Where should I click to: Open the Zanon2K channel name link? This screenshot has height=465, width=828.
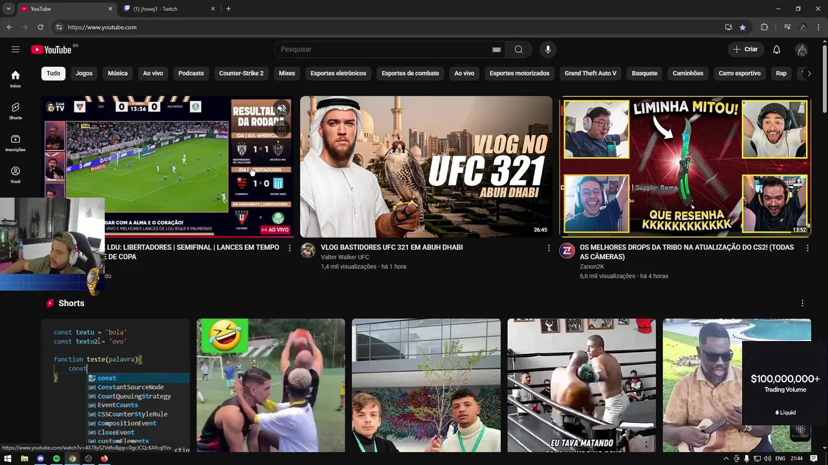tap(592, 266)
